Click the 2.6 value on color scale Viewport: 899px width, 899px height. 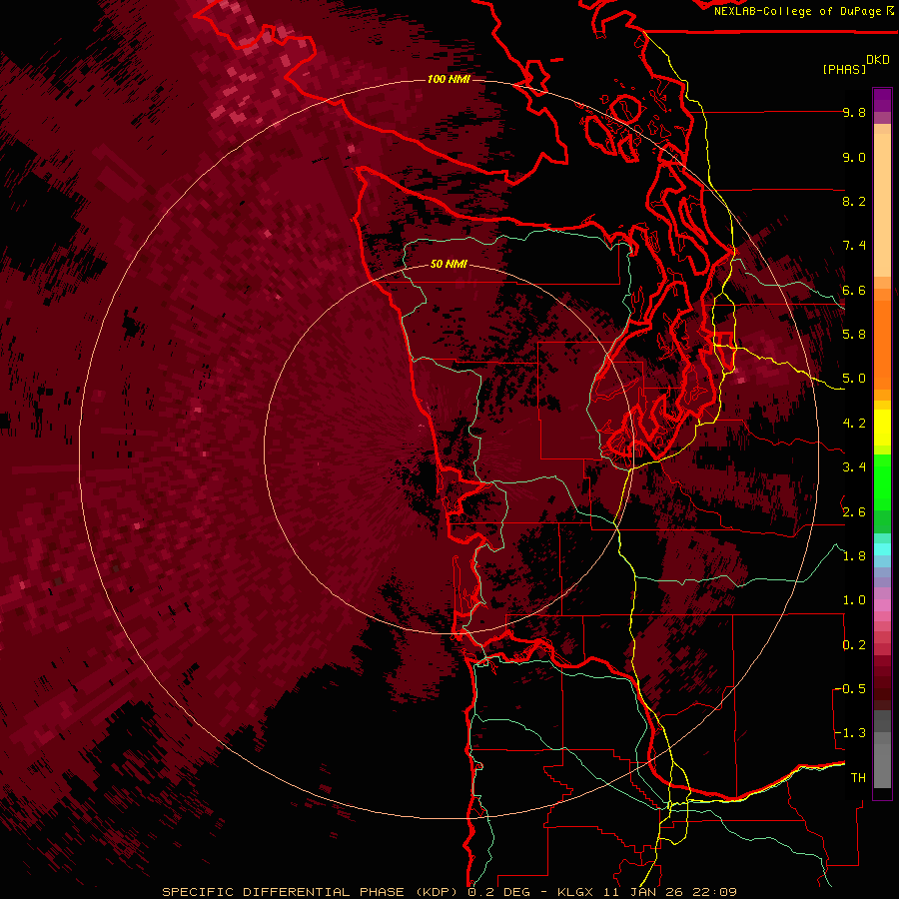(x=854, y=512)
